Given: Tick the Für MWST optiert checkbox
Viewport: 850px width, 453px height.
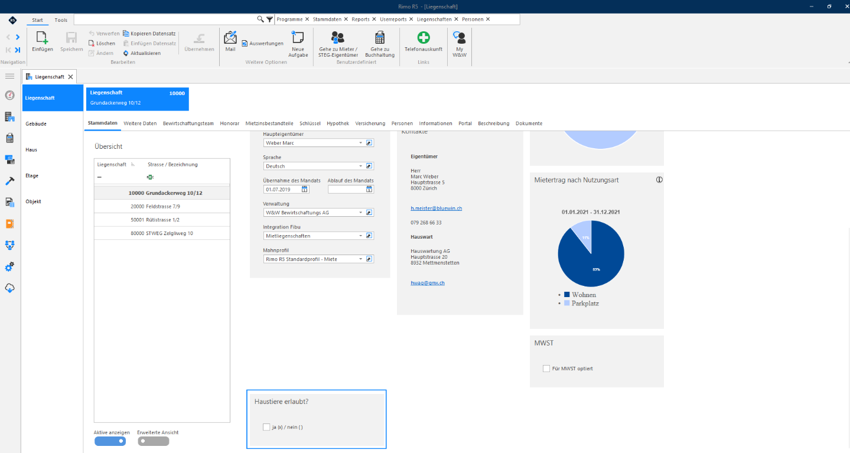Looking at the screenshot, I should (x=546, y=369).
